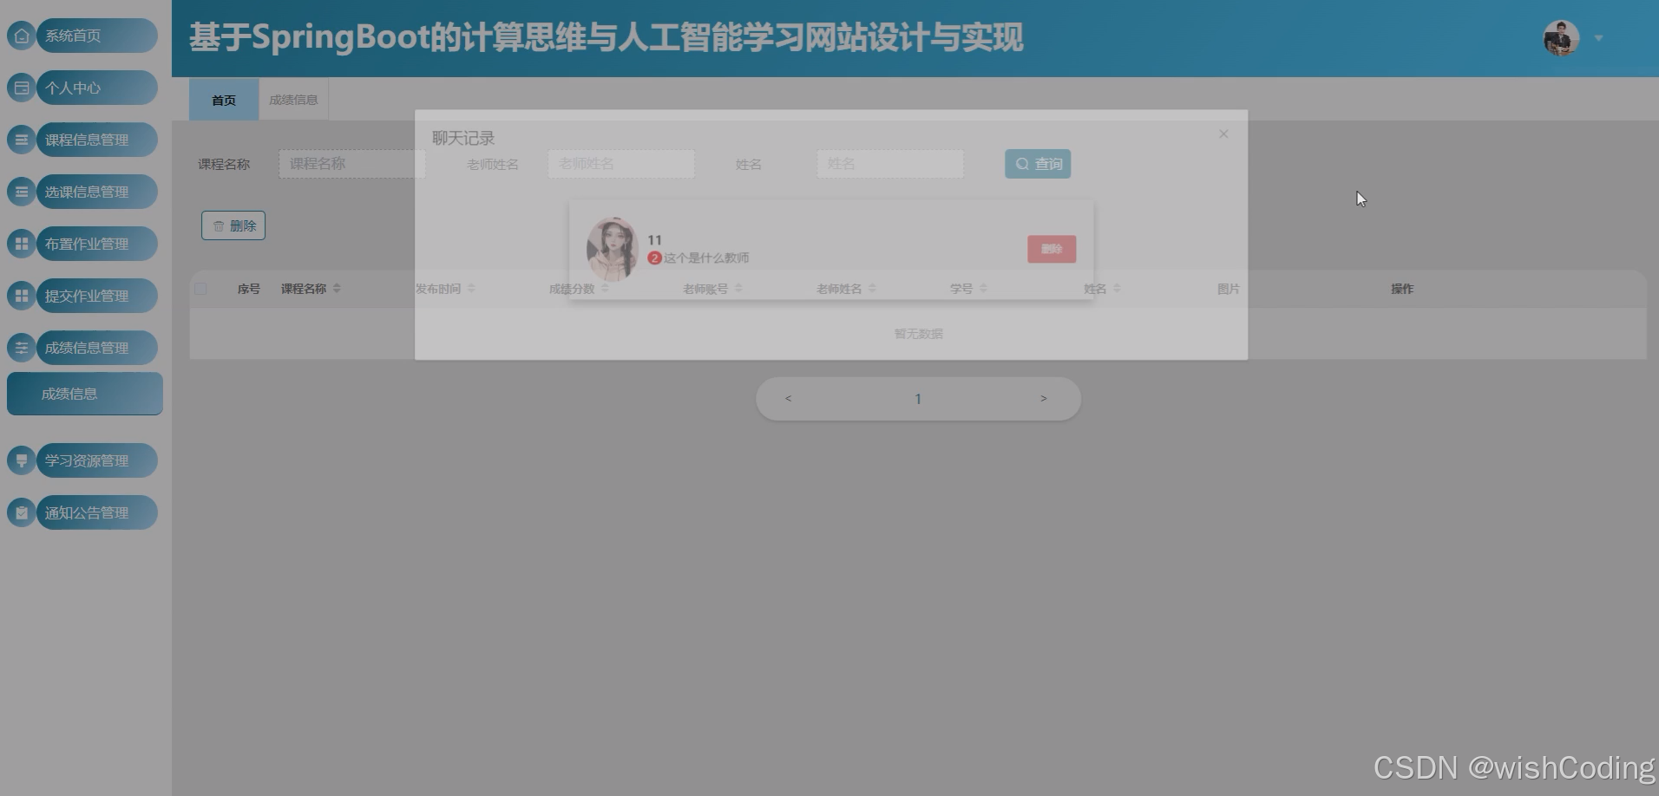
Task: Click the list icon beside 课程信息管理
Action: click(x=22, y=140)
